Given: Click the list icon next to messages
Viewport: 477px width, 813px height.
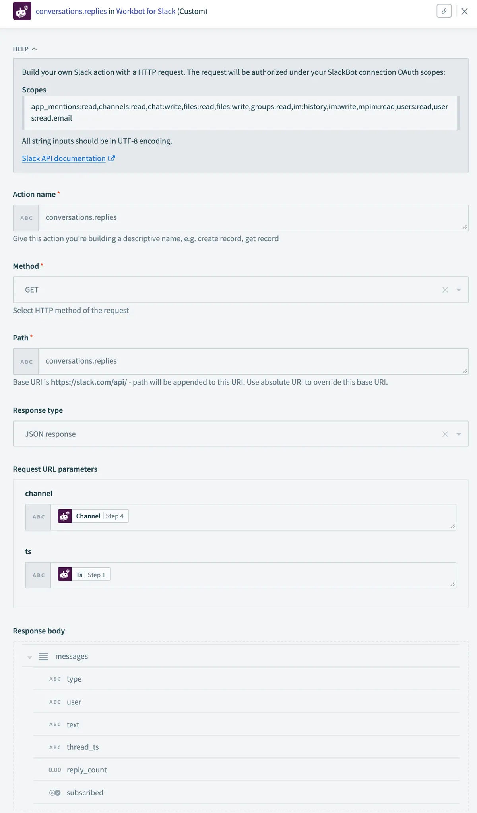Looking at the screenshot, I should pos(43,656).
